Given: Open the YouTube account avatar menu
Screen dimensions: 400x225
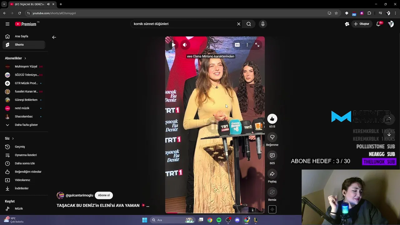Looking at the screenshot, I should (391, 24).
